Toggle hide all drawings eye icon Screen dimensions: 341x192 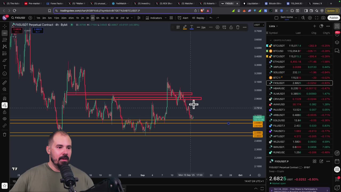pos(5,119)
